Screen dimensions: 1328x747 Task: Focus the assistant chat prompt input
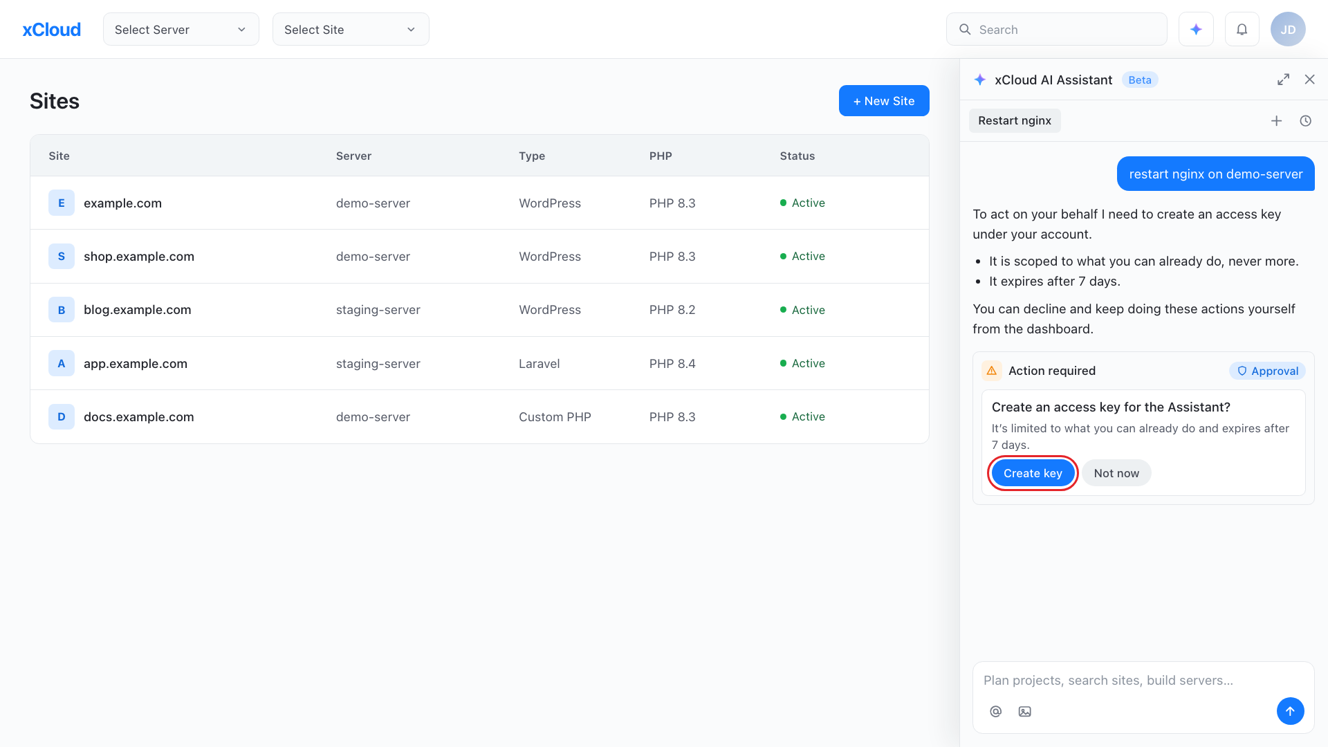point(1143,680)
